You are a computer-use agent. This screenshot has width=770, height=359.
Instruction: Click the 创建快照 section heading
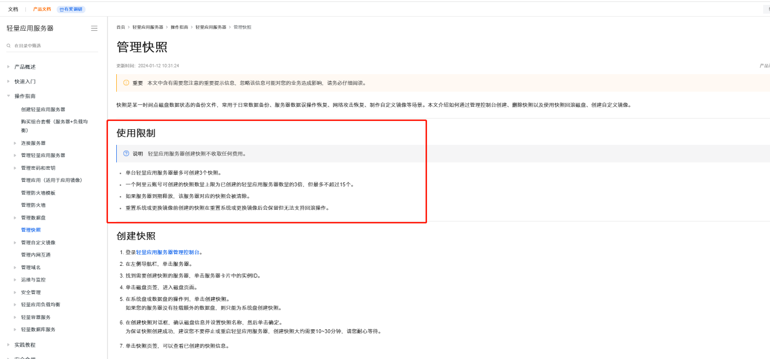[136, 236]
